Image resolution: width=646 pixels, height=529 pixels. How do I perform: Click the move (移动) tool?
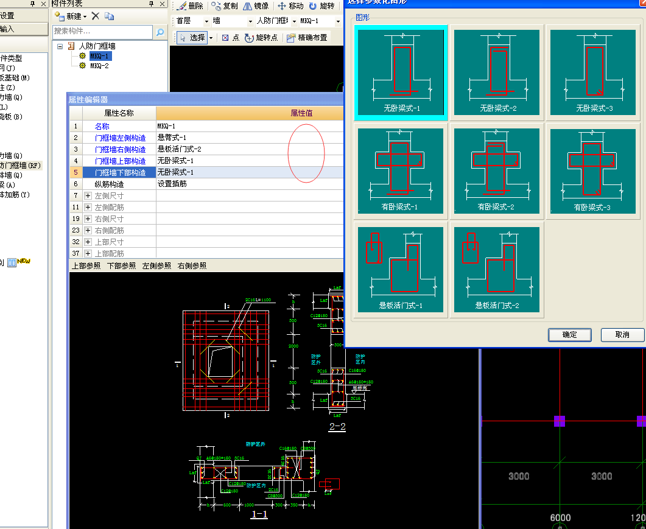[x=290, y=5]
